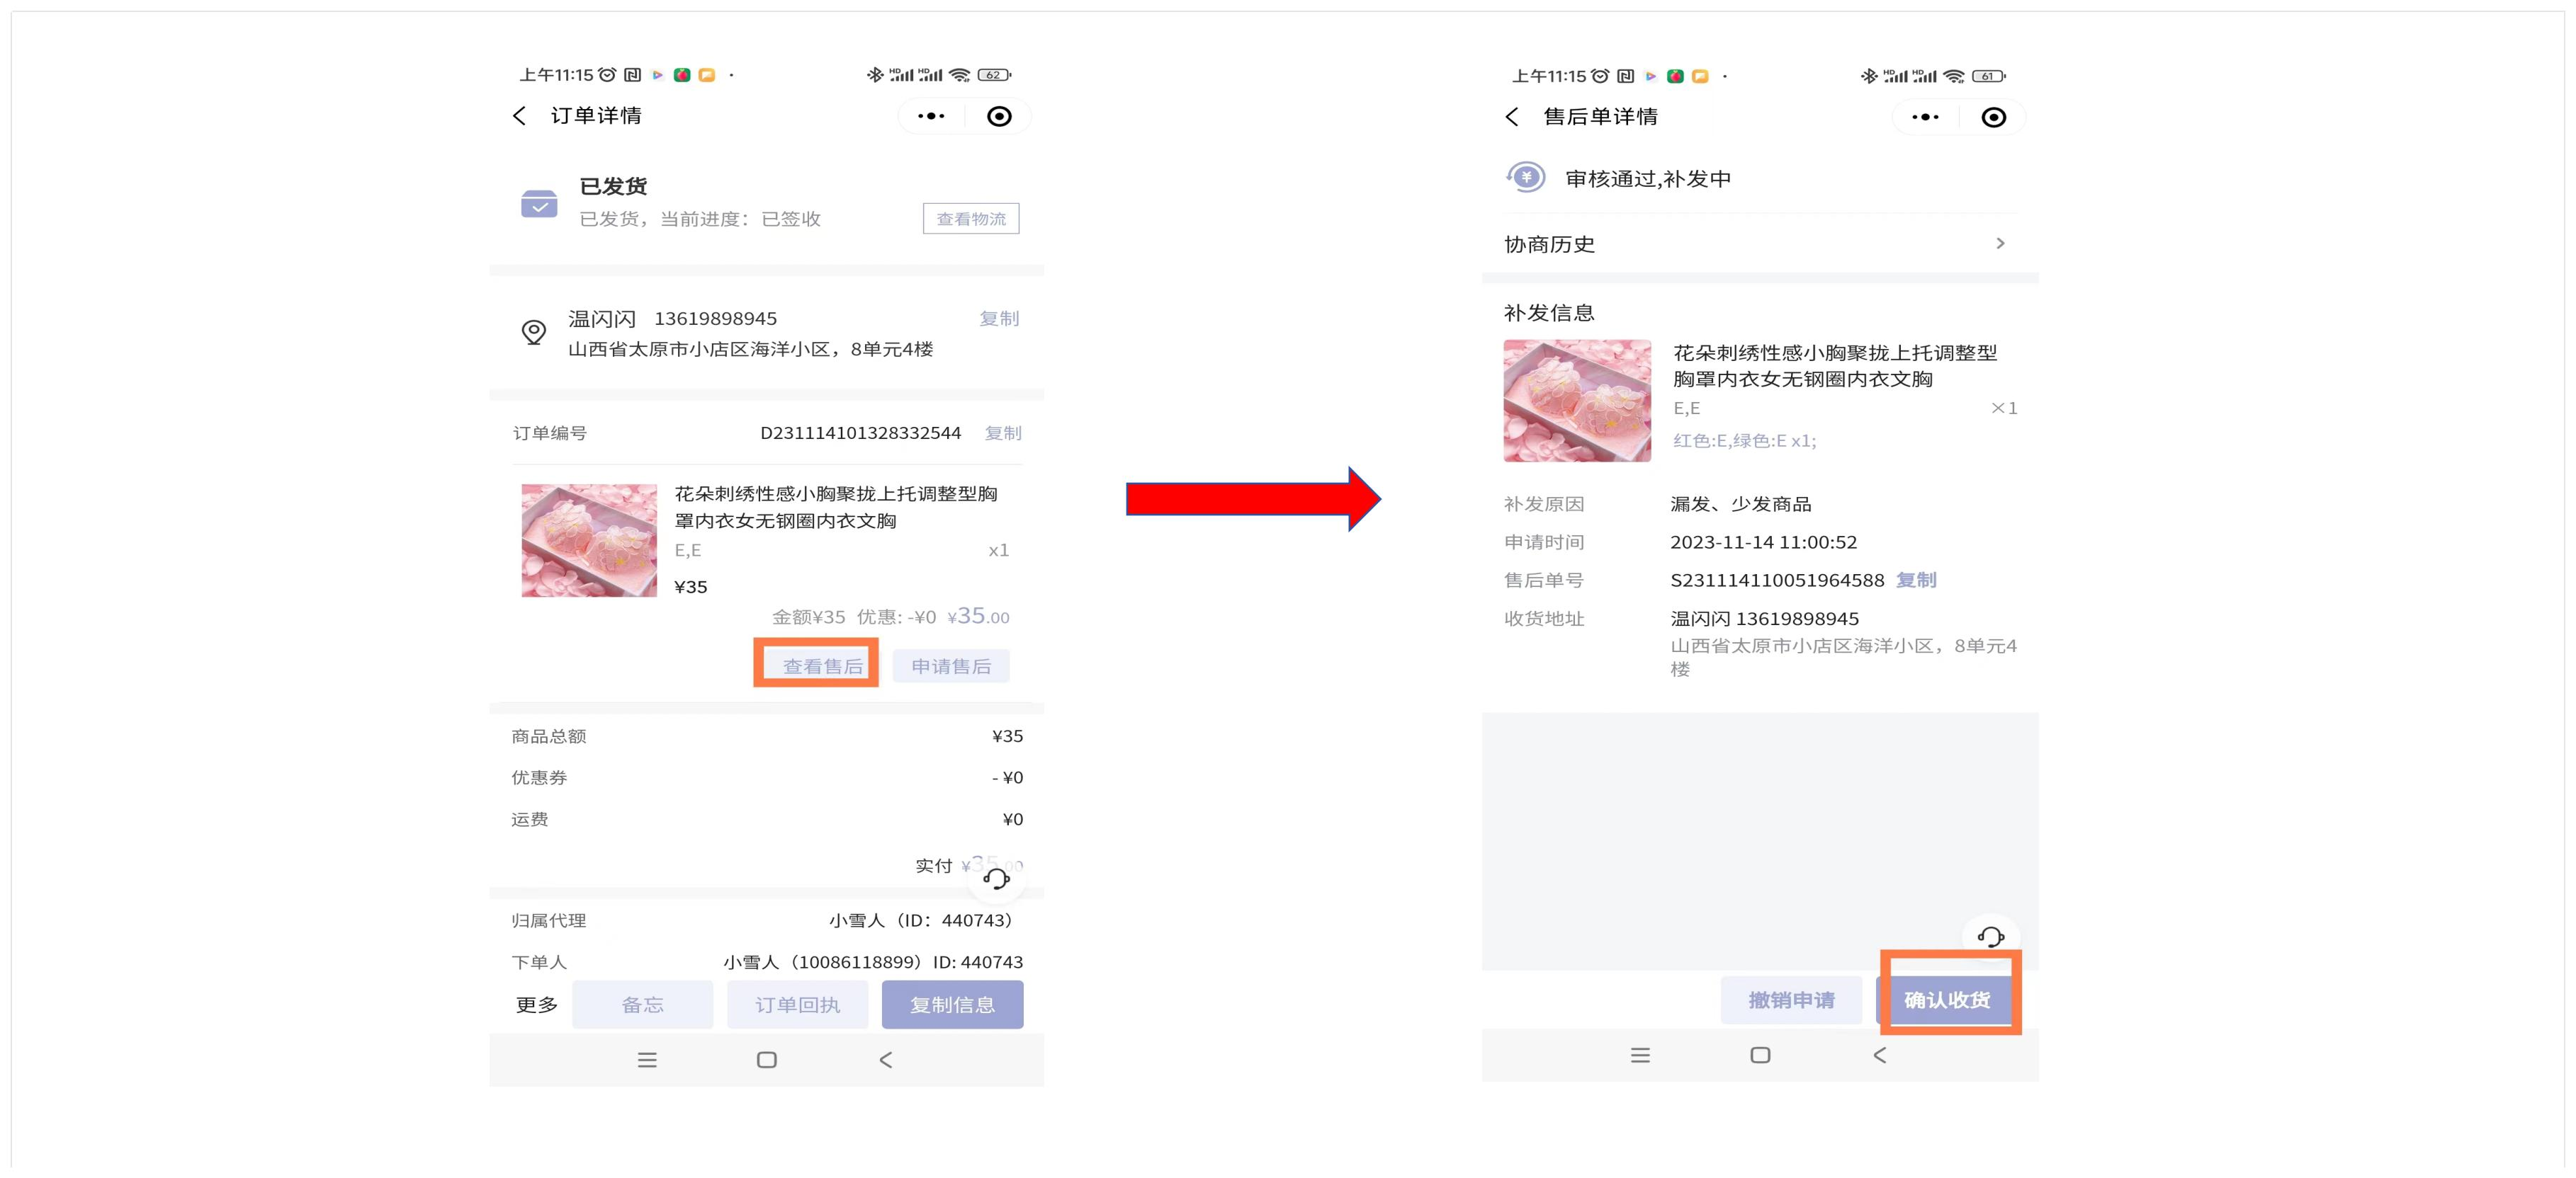Tap product thumbnail in 补发信息 section
The width and height of the screenshot is (2576, 1178).
pyautogui.click(x=1576, y=401)
